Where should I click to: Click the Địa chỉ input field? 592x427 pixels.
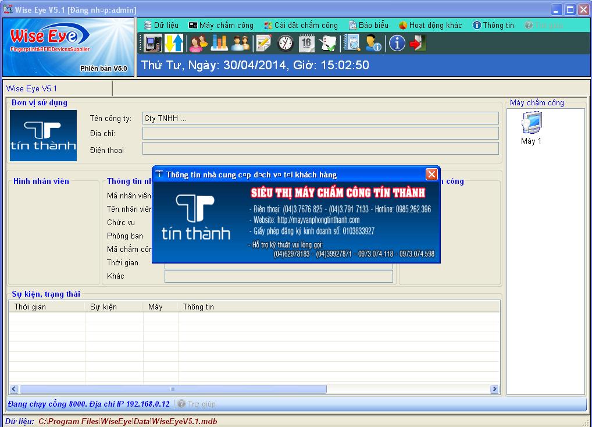point(320,133)
